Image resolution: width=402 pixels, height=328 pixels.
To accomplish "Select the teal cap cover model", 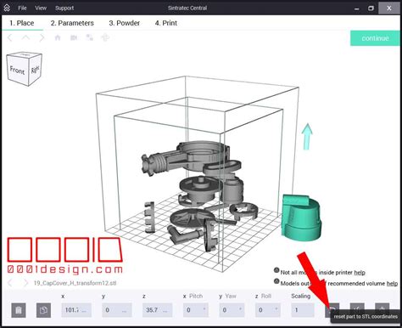I will pos(301,218).
